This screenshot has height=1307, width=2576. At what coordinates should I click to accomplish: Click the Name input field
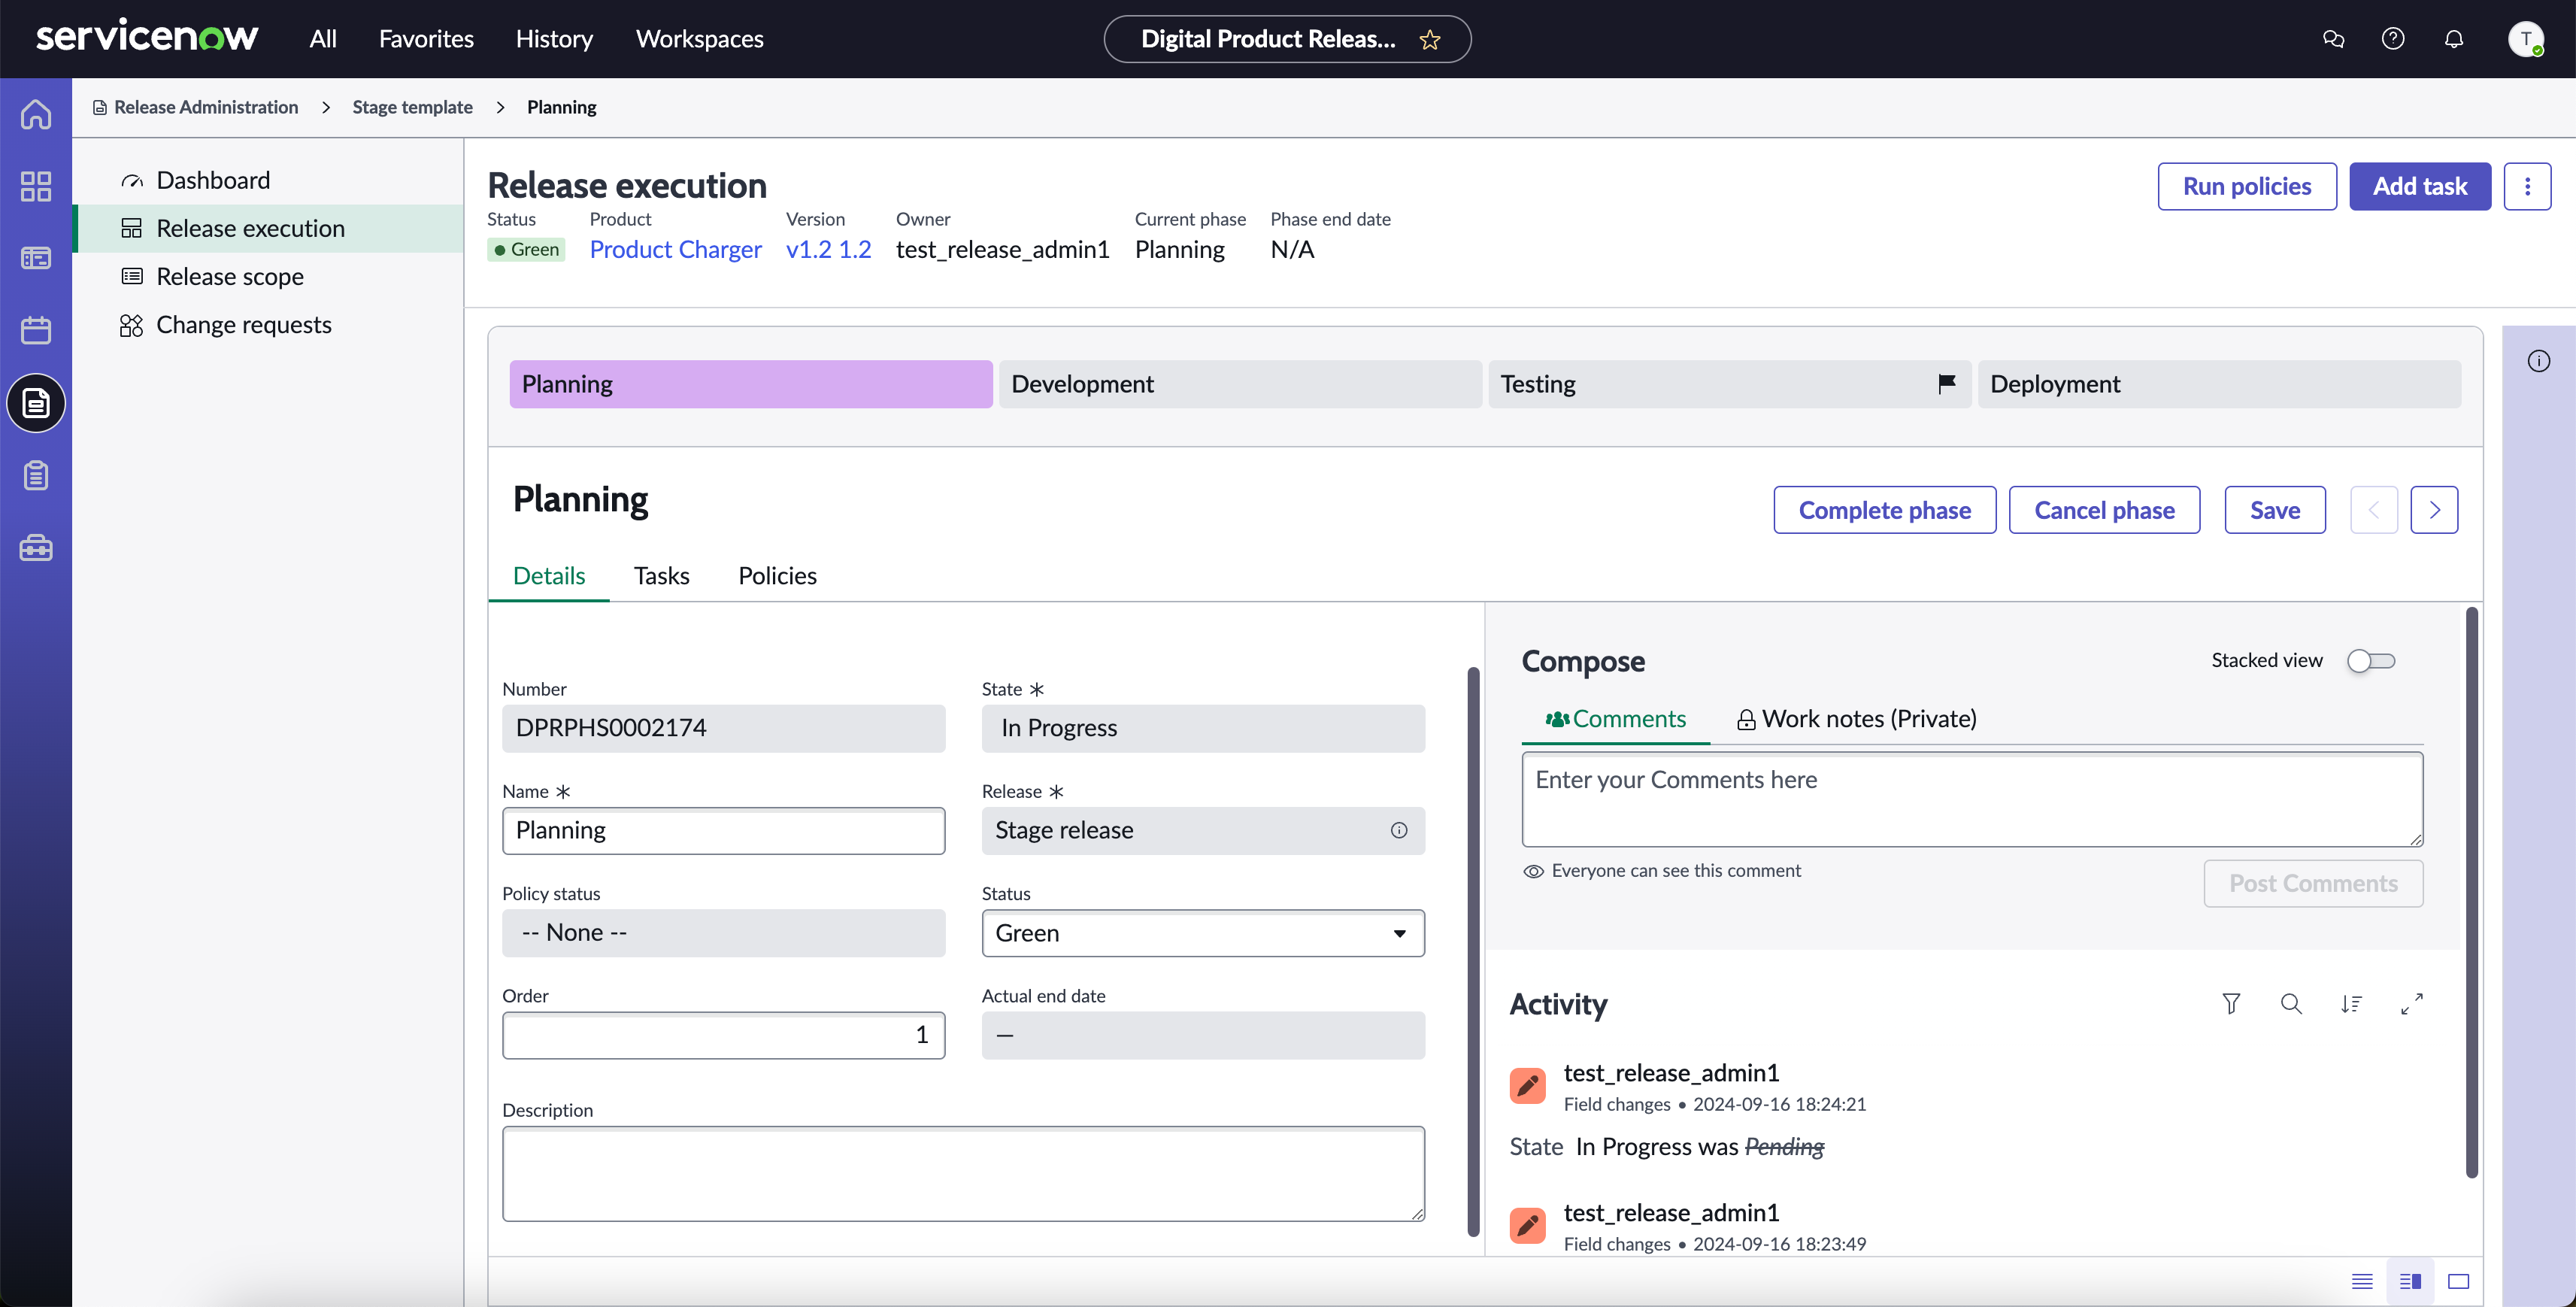pyautogui.click(x=723, y=831)
